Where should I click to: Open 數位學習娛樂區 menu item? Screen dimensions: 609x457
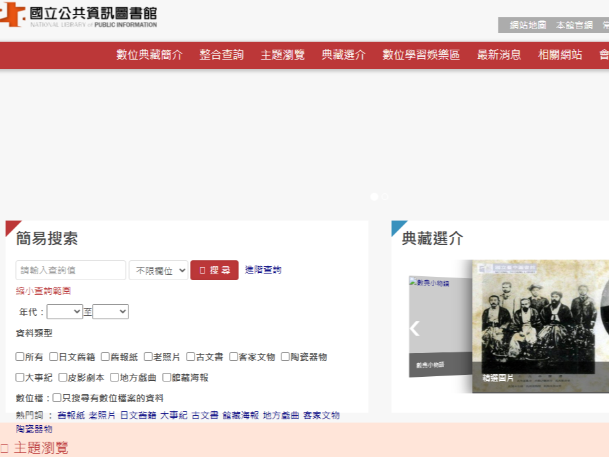pos(421,55)
